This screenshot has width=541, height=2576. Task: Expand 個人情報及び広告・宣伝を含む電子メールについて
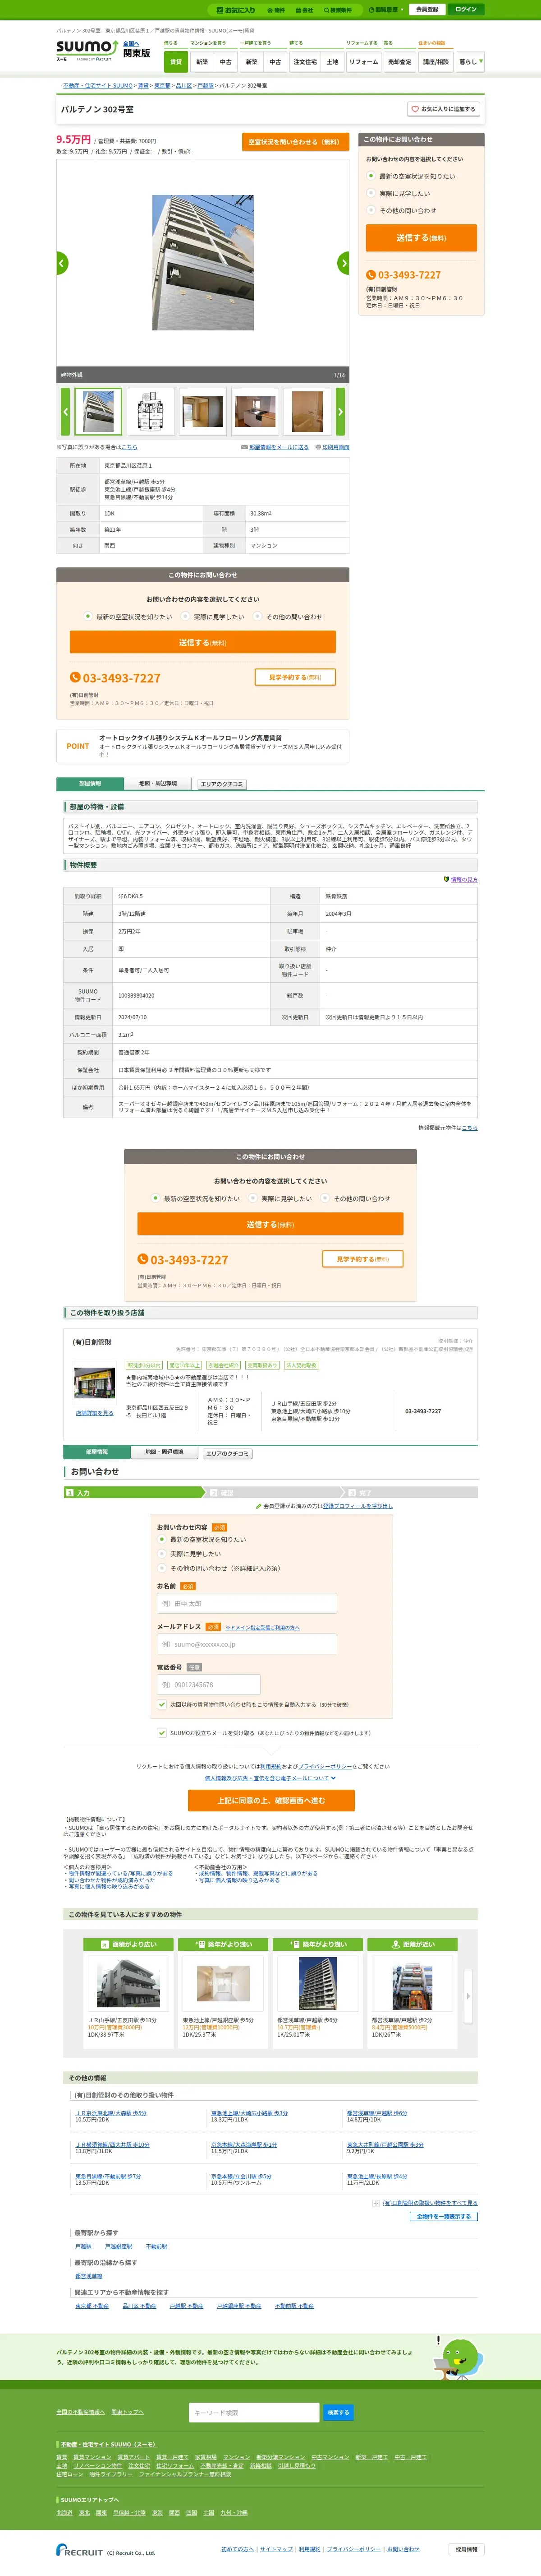coord(270,1779)
